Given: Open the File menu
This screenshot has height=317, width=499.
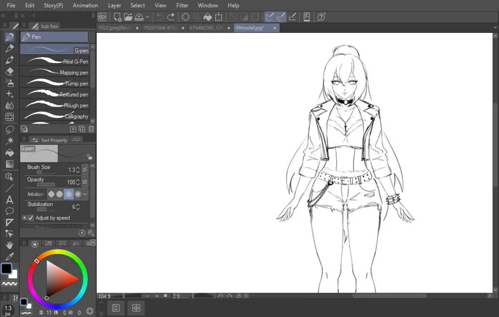Looking at the screenshot, I should (11, 5).
